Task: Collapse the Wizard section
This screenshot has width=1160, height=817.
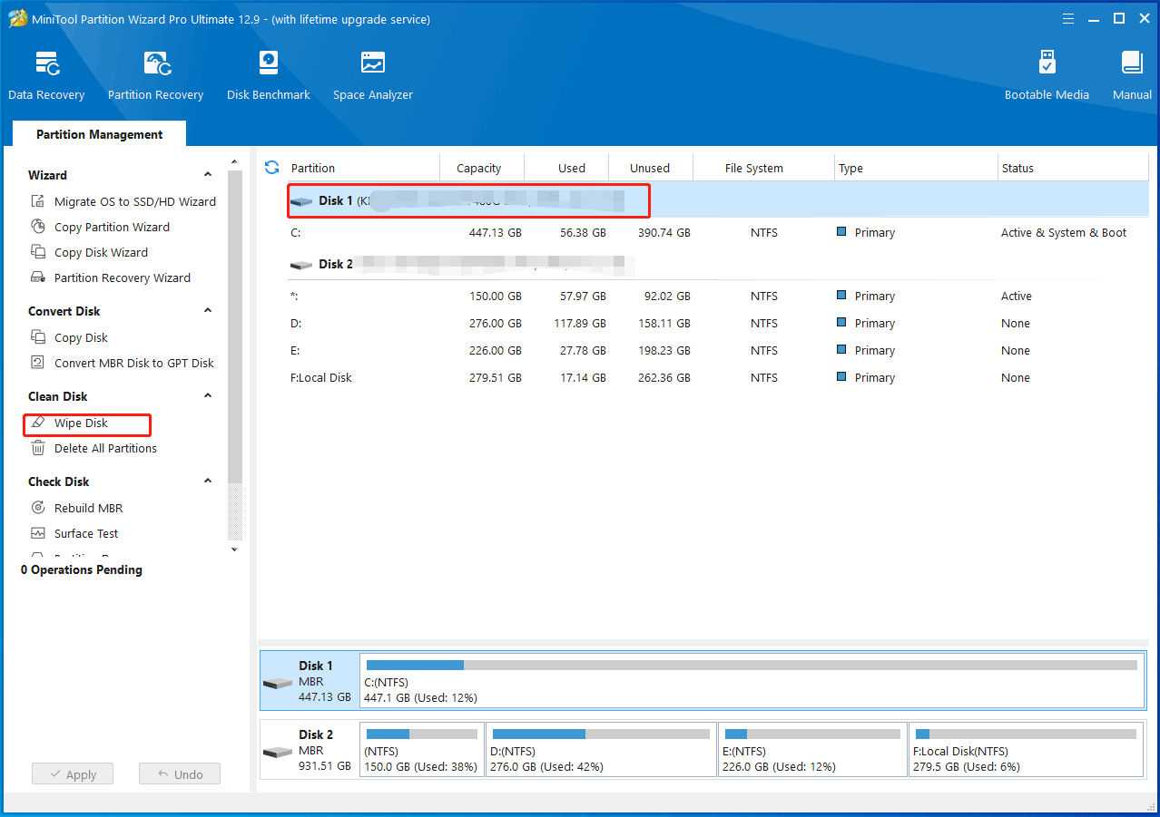Action: 208,175
